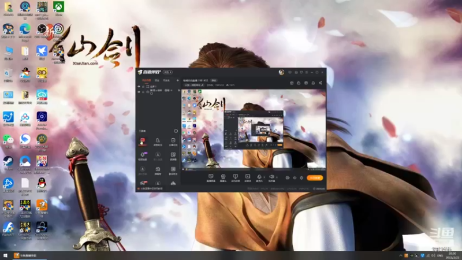
Task: Toggle eye visibility of second source row
Action: point(139,92)
